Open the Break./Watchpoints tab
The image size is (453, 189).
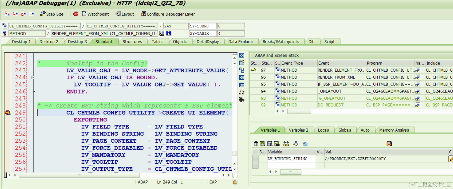pyautogui.click(x=281, y=42)
